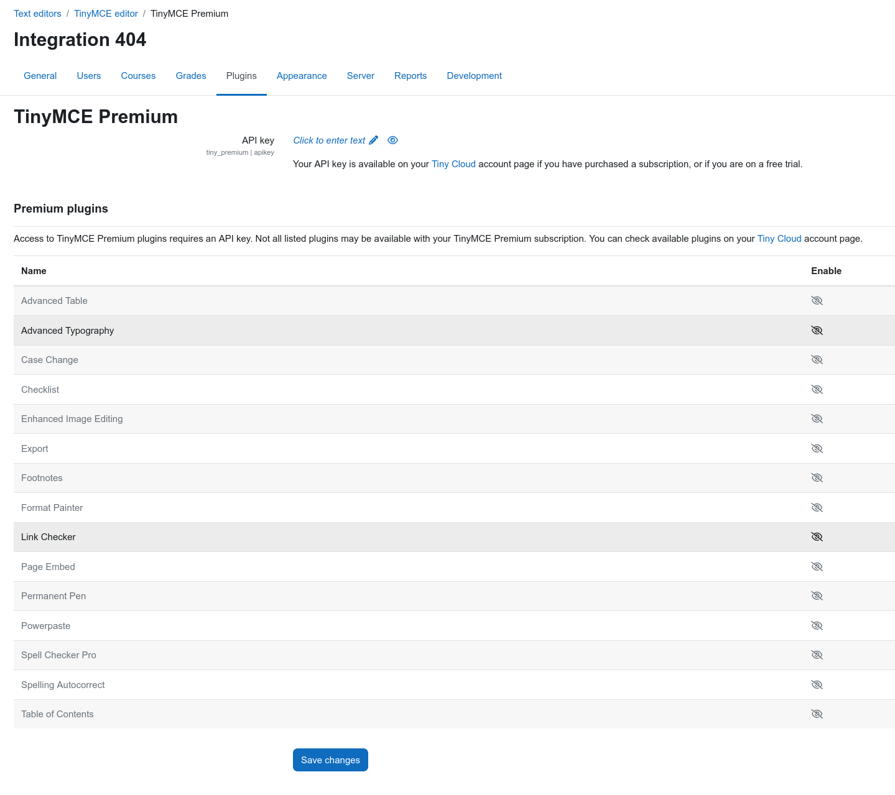Open the General tab

(40, 76)
